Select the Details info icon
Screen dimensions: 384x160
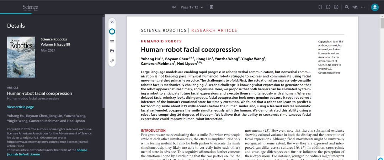112,32
